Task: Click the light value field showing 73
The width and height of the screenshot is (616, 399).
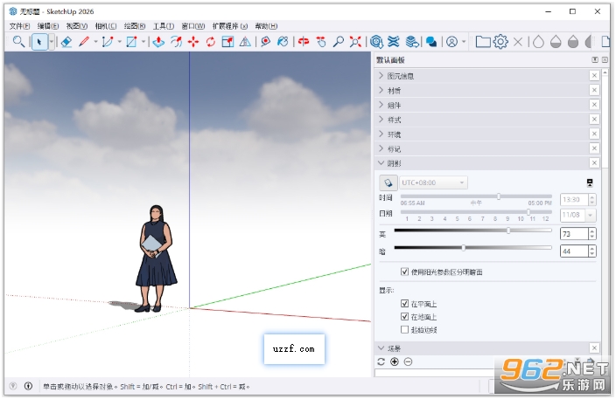Action: click(x=574, y=234)
